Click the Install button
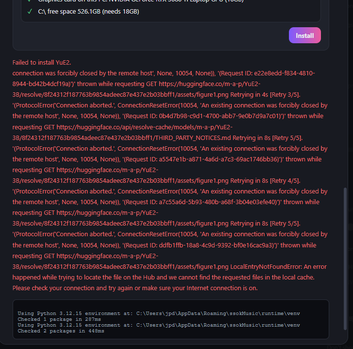The width and height of the screenshot is (353, 349). point(304,35)
